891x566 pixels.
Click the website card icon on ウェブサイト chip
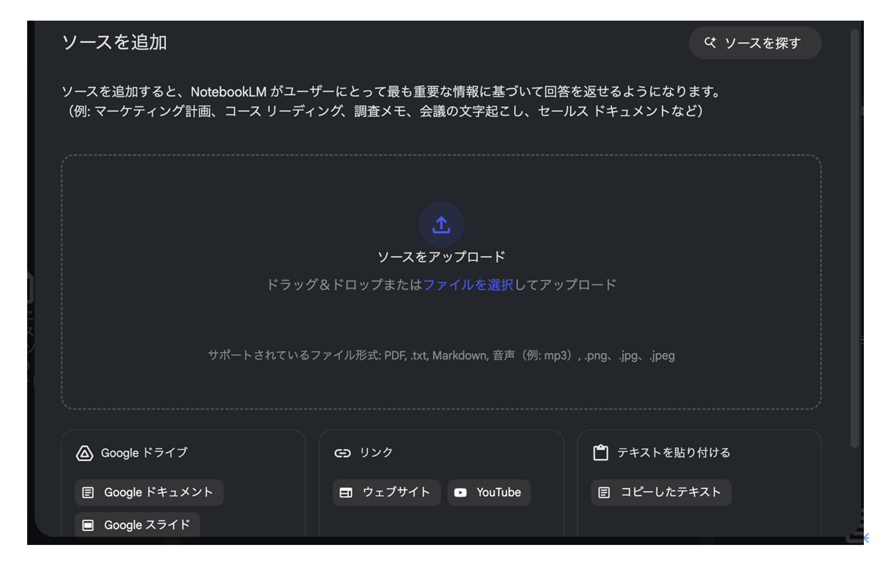346,492
